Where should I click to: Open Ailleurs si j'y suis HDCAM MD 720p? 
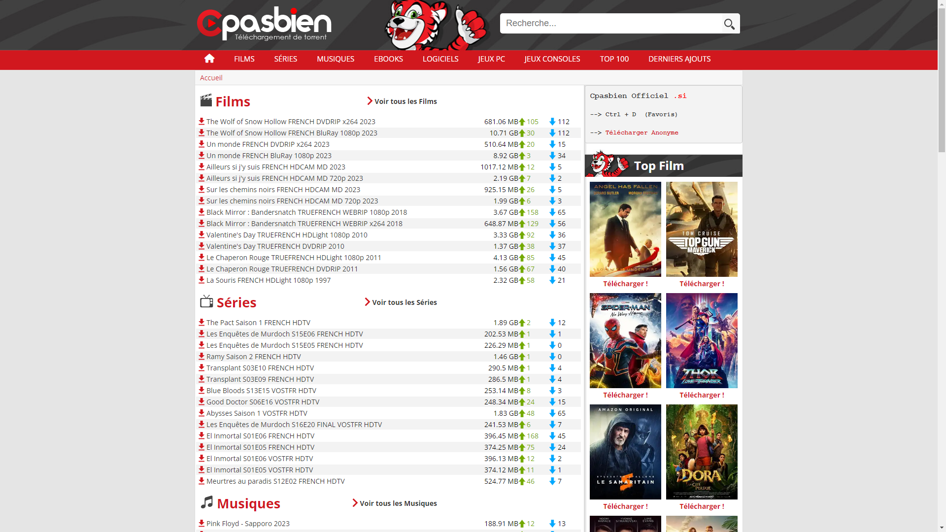coord(285,178)
